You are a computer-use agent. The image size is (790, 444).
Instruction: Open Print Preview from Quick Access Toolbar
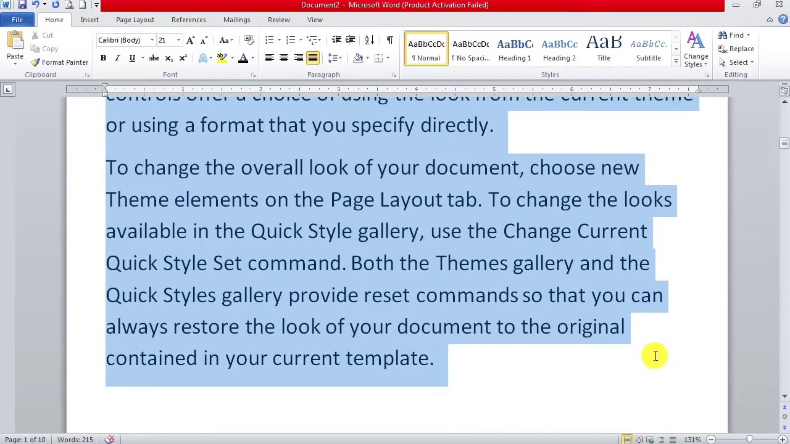[69, 5]
